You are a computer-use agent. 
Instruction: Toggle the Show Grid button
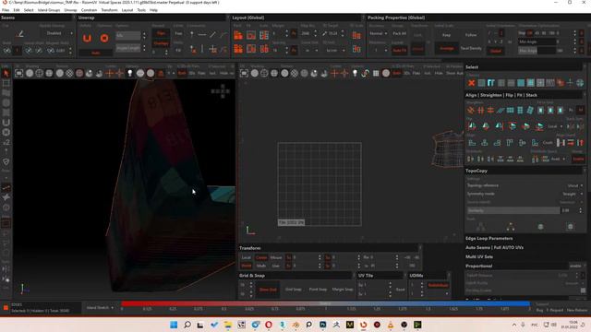point(268,289)
